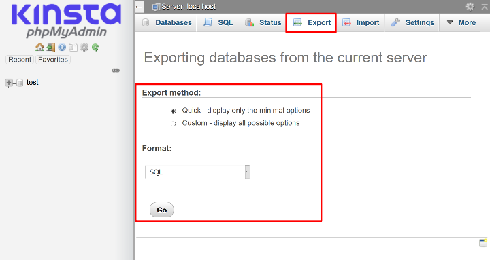Open the console icon at bottom right

click(483, 242)
